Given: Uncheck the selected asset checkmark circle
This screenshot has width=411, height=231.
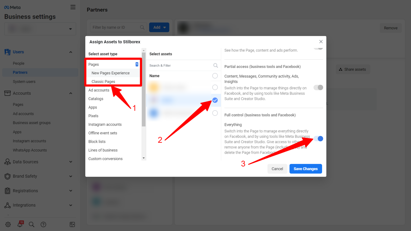Looking at the screenshot, I should (x=215, y=100).
